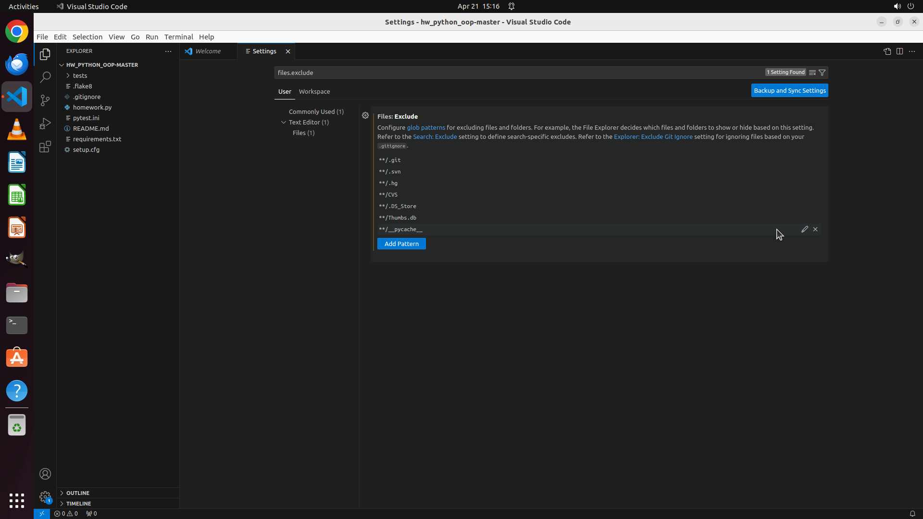This screenshot has height=519, width=923.
Task: Open Manage gear in activity bar
Action: tap(45, 497)
